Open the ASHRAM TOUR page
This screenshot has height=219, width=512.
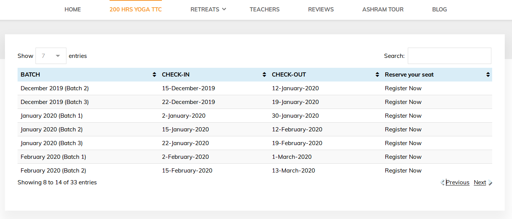coord(383,10)
